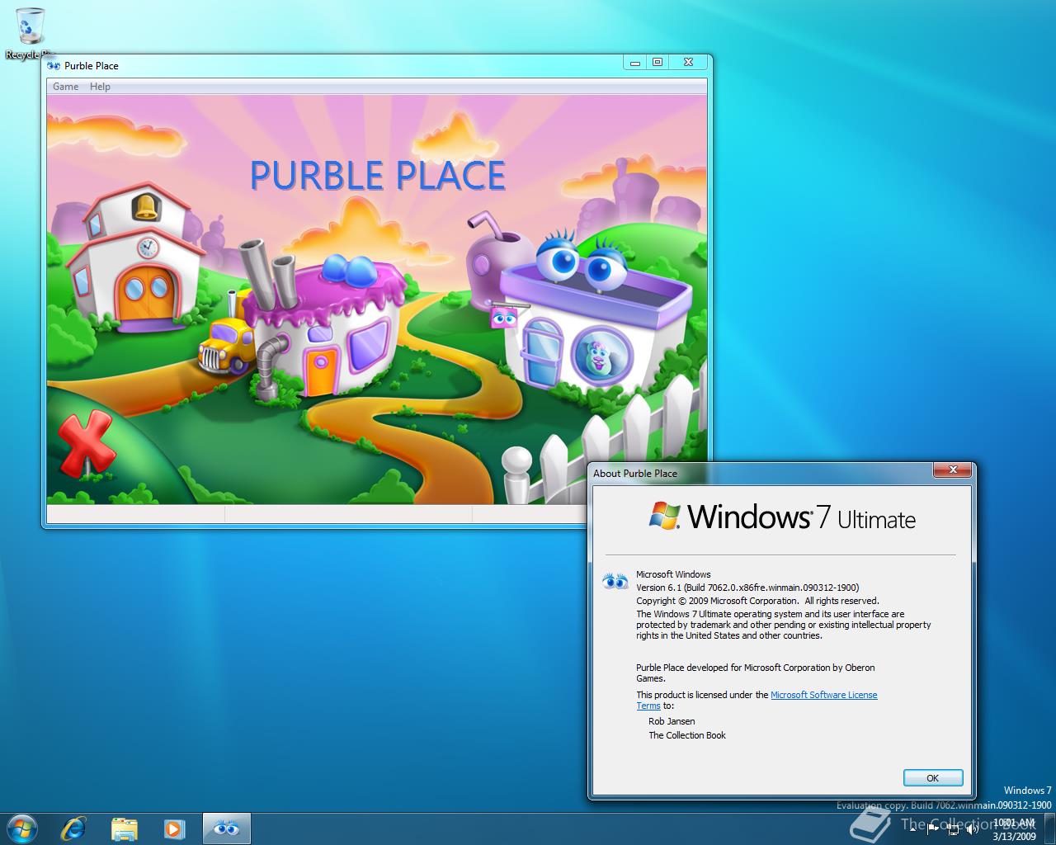Click the taskbar clock showing 3/13/2009
This screenshot has height=845, width=1056.
[x=1014, y=828]
